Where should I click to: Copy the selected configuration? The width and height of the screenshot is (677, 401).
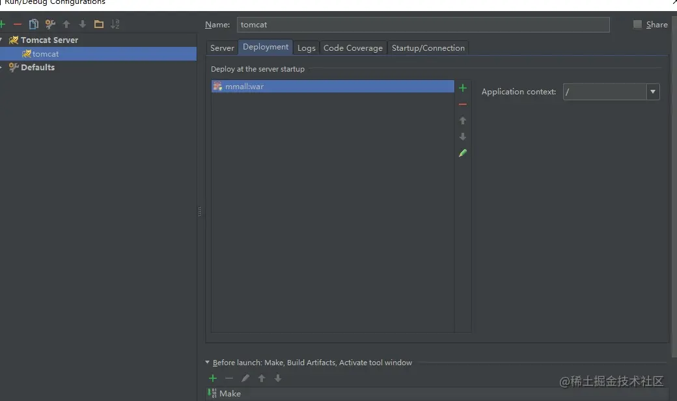[34, 24]
